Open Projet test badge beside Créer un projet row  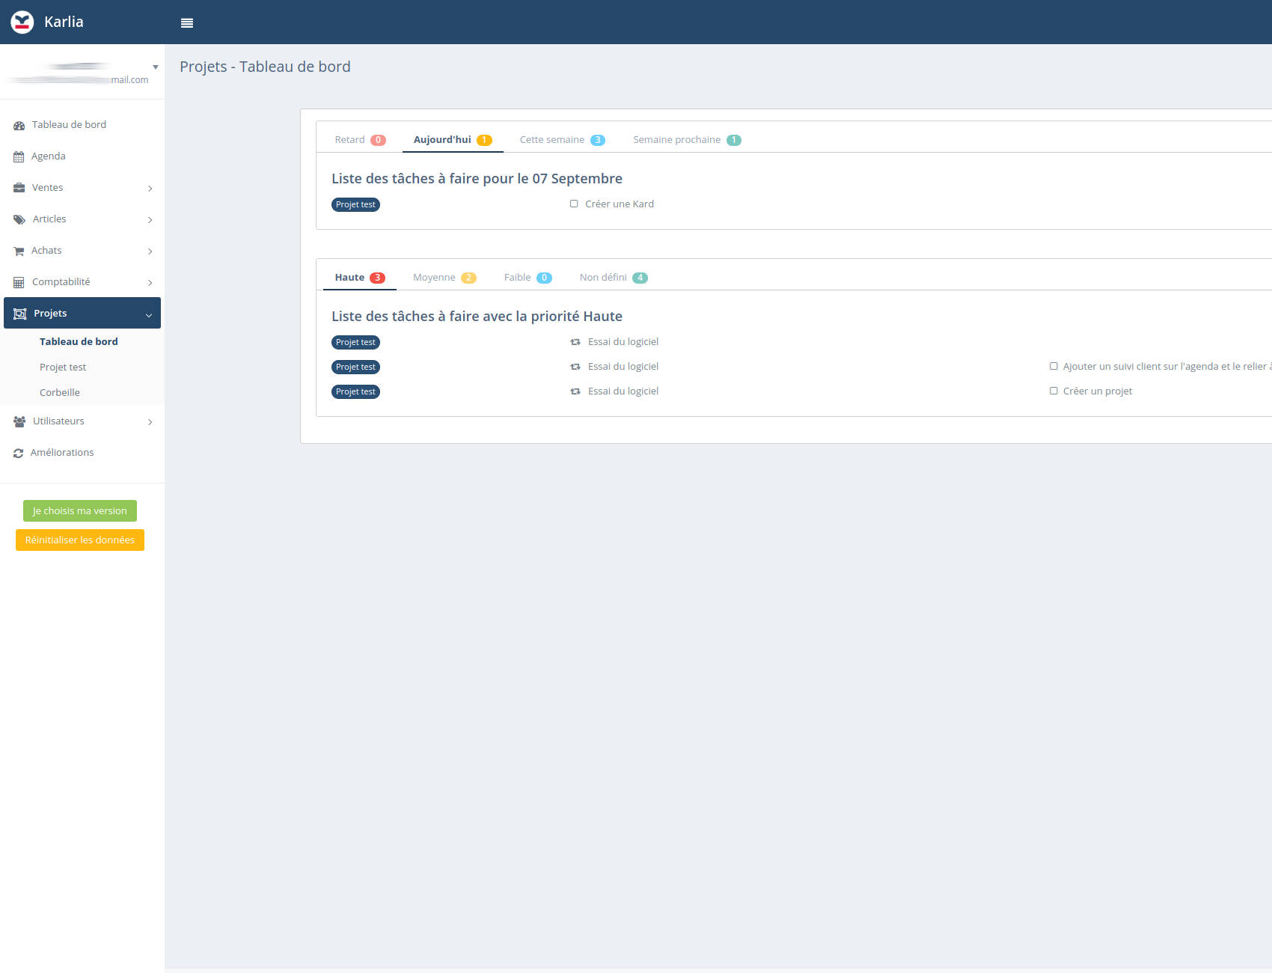tap(355, 391)
